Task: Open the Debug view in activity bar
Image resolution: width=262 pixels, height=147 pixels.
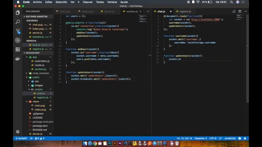Action: [x=18, y=40]
